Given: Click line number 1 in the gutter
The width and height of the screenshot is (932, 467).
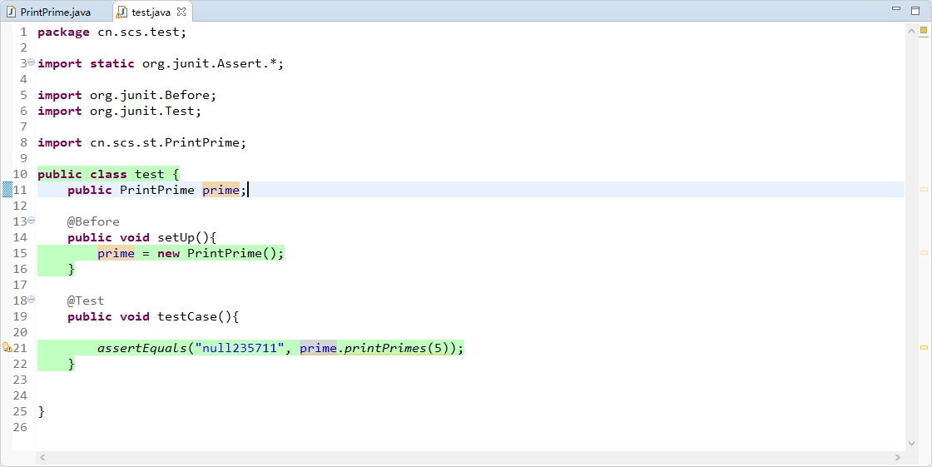Looking at the screenshot, I should pos(23,32).
